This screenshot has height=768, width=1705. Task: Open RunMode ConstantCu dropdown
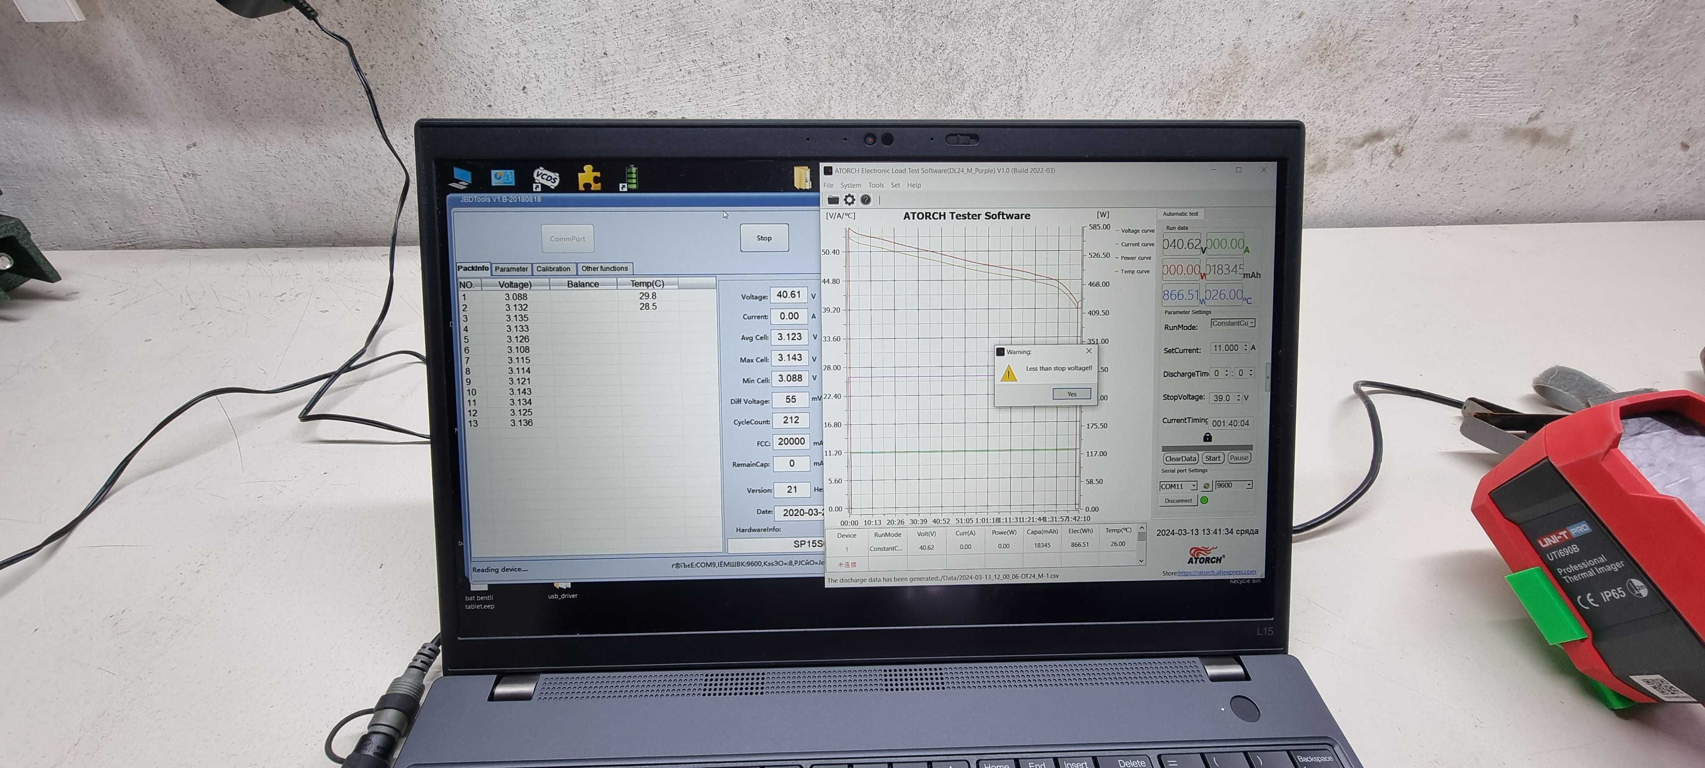click(x=1232, y=323)
